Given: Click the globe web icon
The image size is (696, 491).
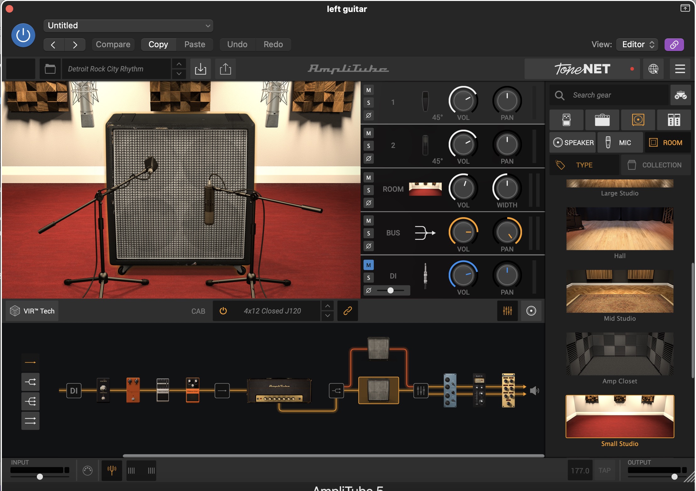Looking at the screenshot, I should coord(653,69).
